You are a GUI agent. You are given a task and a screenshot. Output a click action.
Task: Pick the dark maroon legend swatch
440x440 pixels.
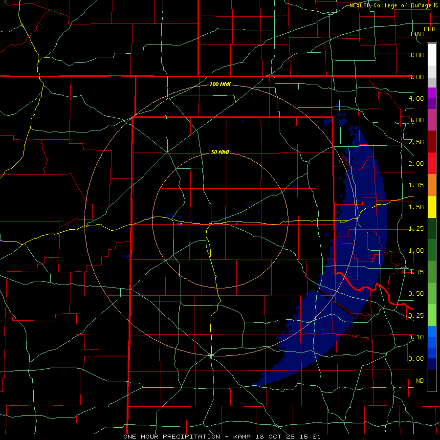coord(432,142)
